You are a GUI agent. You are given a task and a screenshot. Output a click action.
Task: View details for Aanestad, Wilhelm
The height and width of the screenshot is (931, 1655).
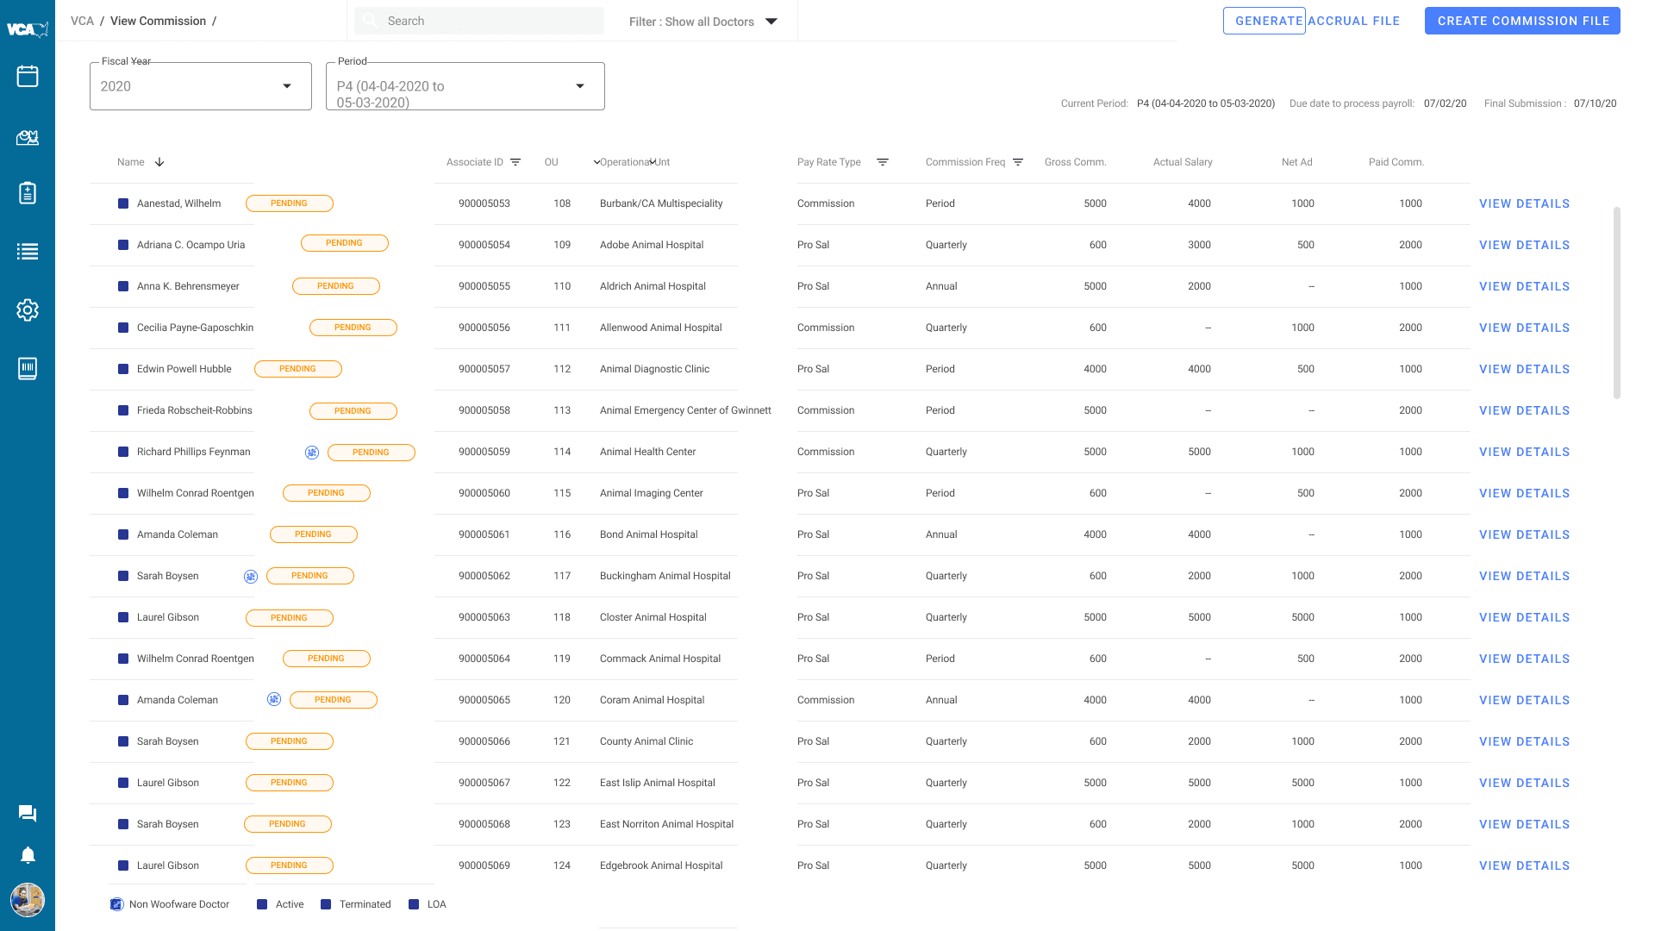(x=1524, y=203)
